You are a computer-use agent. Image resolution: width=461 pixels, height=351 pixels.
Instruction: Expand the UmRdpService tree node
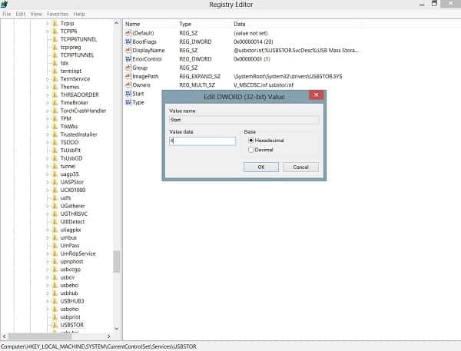(48, 253)
